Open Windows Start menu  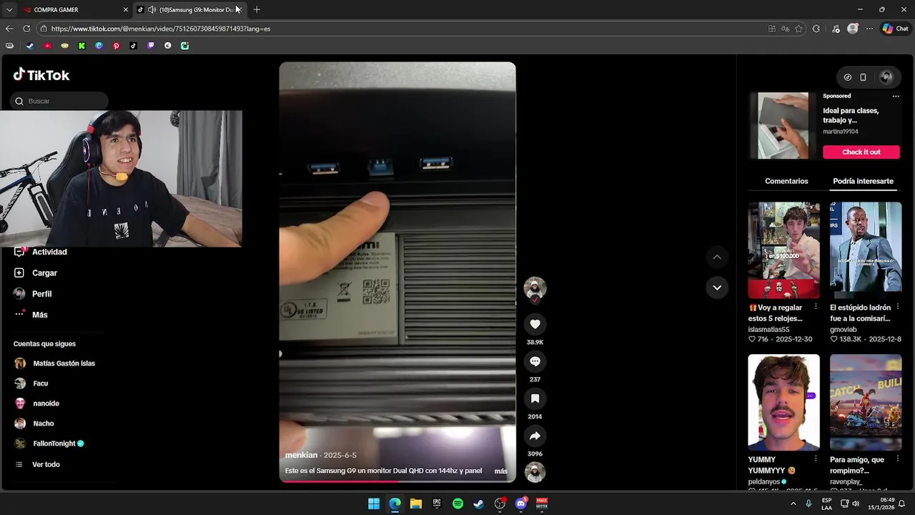tap(373, 504)
